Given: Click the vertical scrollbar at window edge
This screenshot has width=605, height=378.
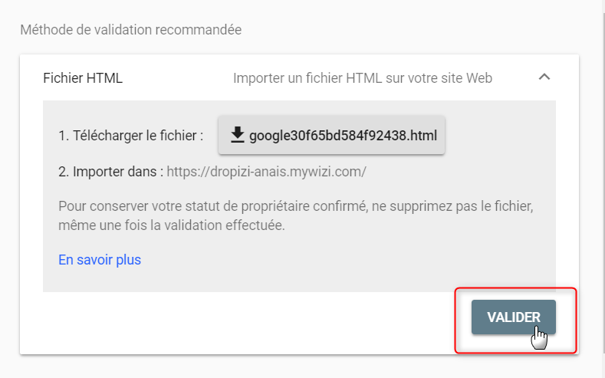Looking at the screenshot, I should pyautogui.click(x=603, y=189).
